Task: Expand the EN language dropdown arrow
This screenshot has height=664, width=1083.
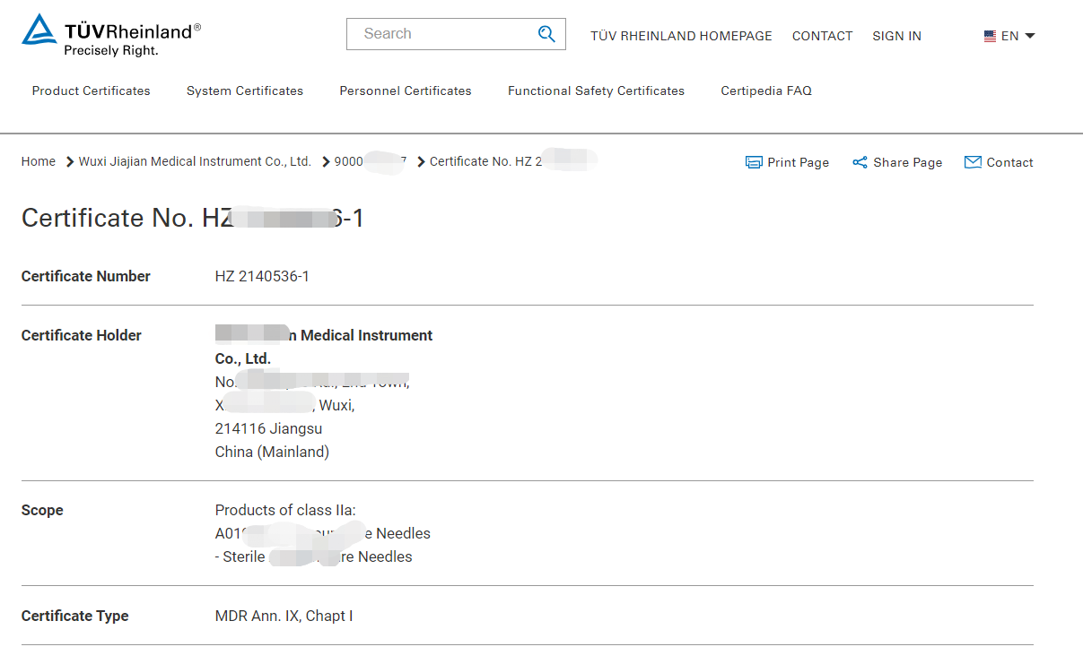Action: click(x=1029, y=36)
